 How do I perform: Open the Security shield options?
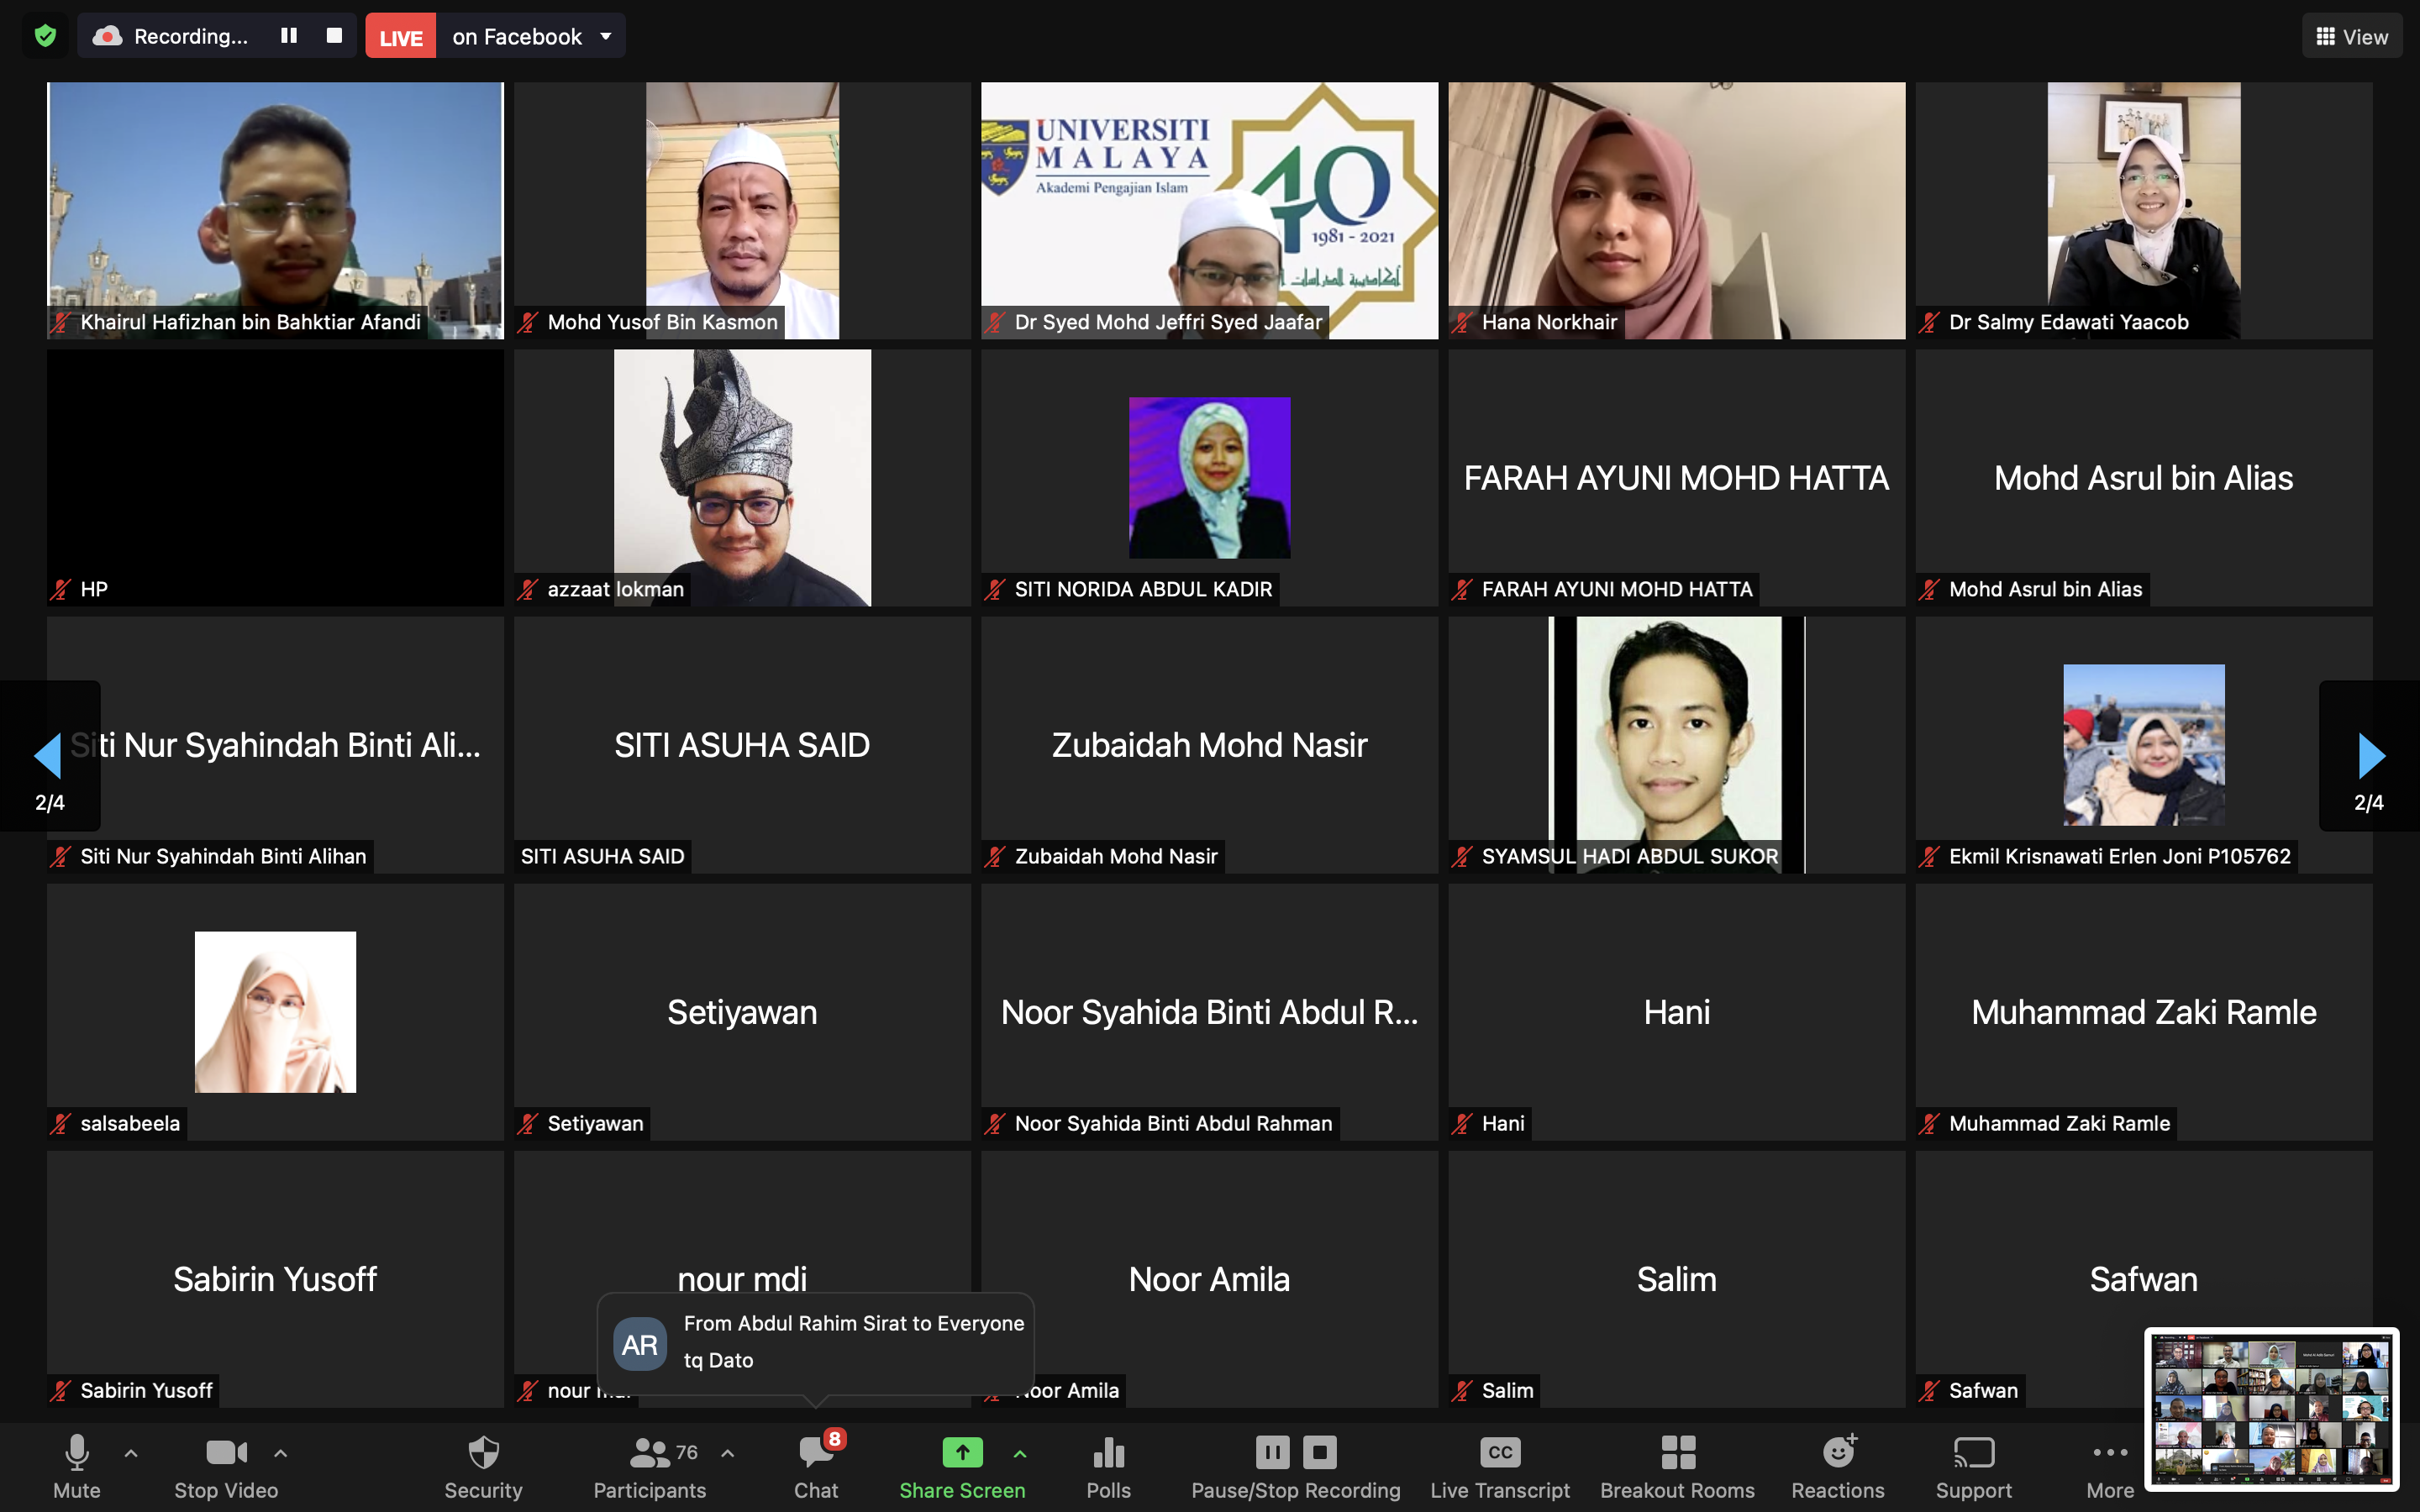point(483,1465)
